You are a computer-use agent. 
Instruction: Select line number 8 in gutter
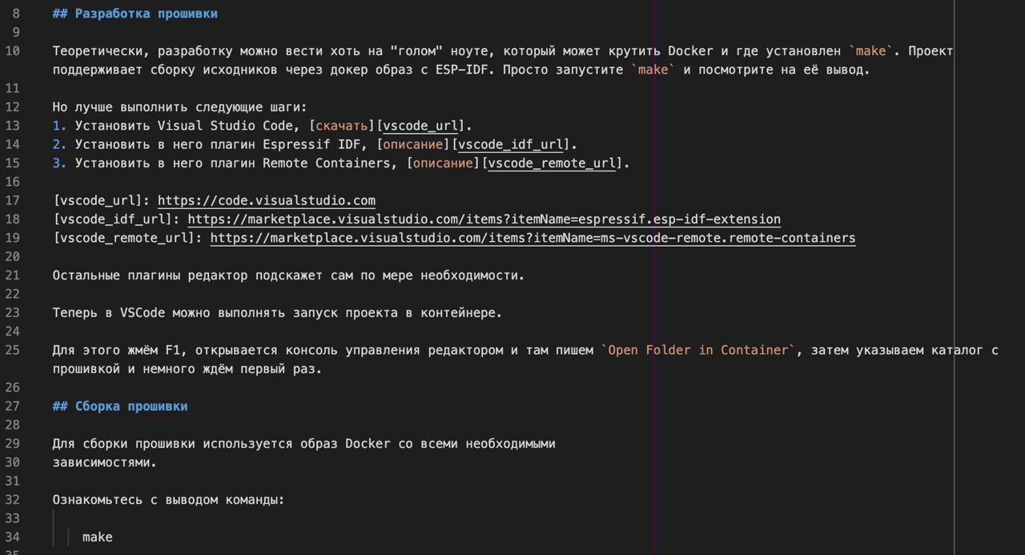pos(16,14)
